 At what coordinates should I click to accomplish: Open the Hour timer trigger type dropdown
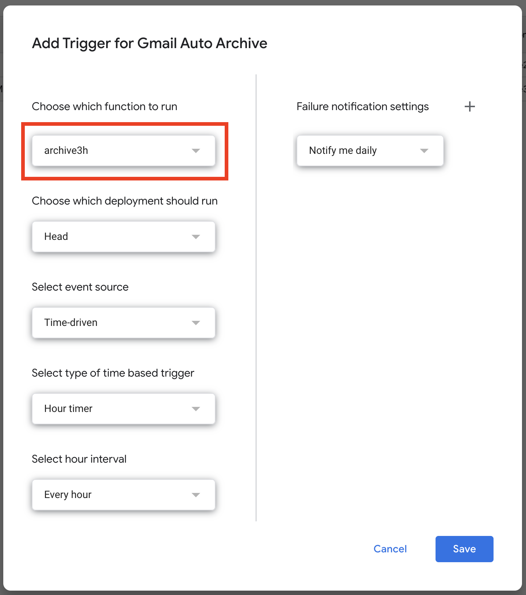(x=124, y=409)
